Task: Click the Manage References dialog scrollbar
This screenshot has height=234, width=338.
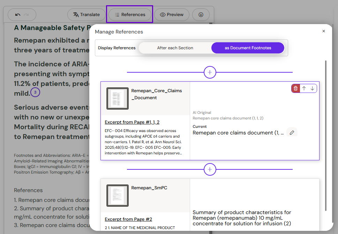Action: (x=325, y=136)
